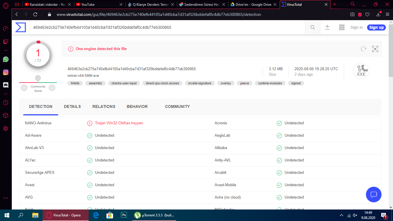The image size is (393, 221).
Task: Click the Sign in link
Action: [356, 27]
